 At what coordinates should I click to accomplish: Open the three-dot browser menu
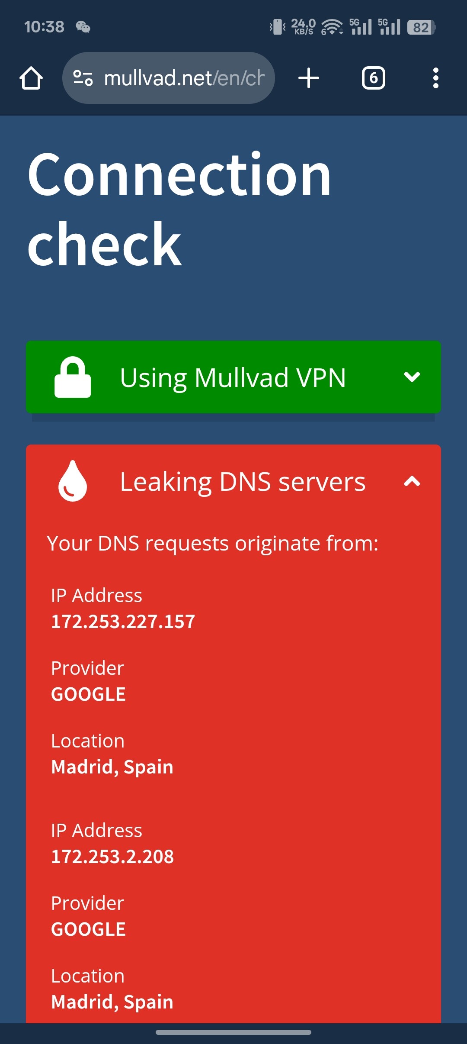pyautogui.click(x=435, y=78)
